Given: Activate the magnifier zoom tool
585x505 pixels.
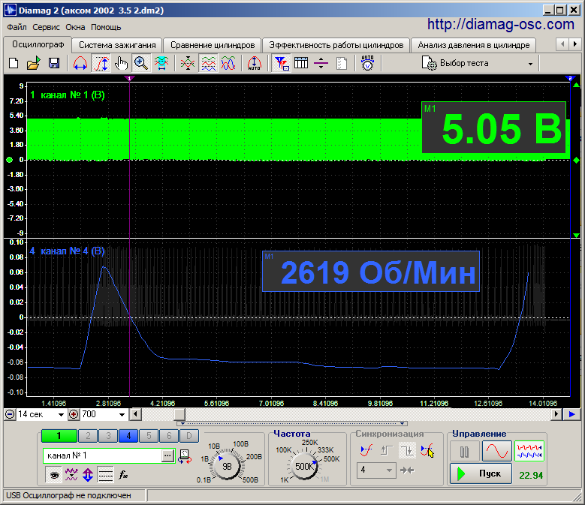Looking at the screenshot, I should pos(141,63).
